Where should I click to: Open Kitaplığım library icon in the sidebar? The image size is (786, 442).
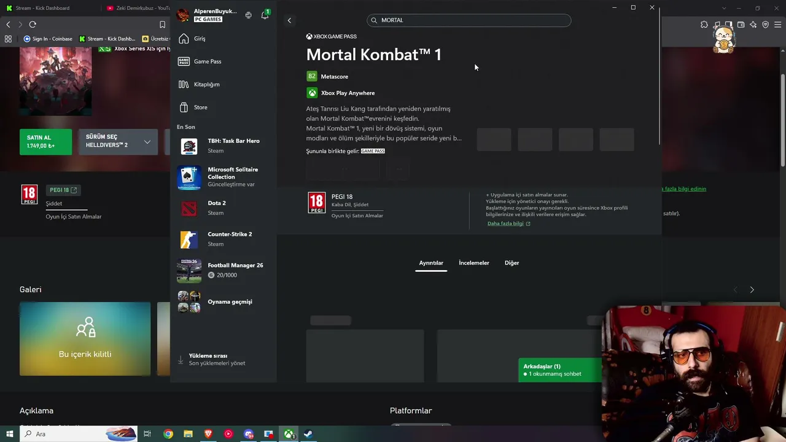(184, 84)
